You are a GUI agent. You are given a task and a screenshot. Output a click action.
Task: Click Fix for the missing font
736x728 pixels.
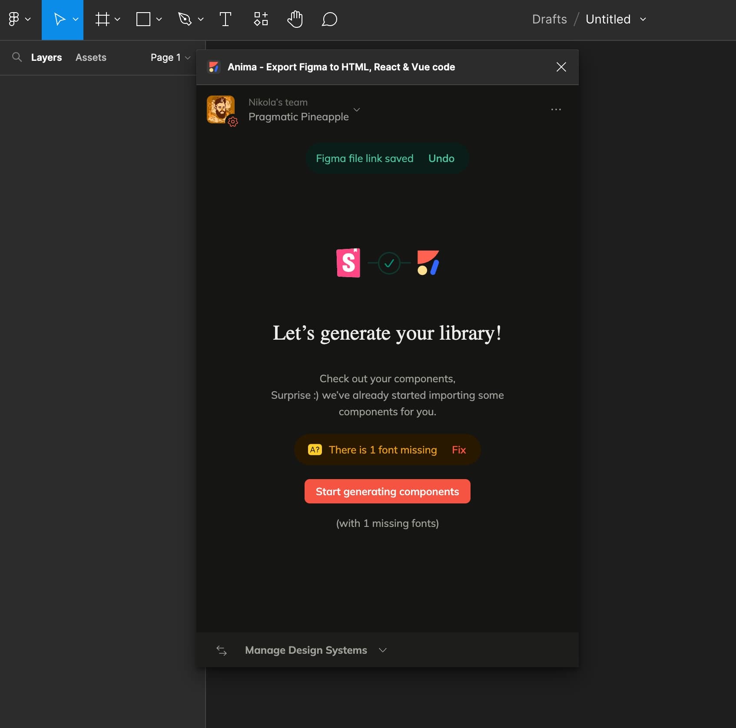click(459, 450)
